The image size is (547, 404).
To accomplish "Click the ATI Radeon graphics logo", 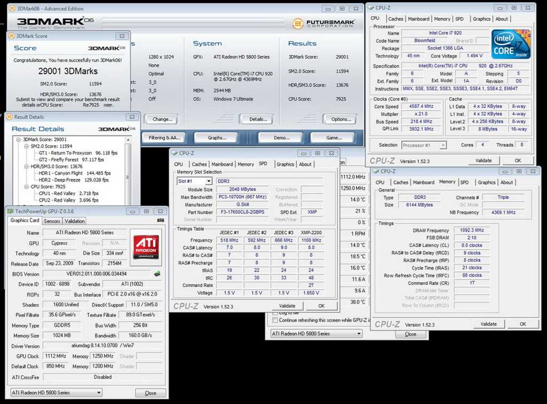I will tap(146, 248).
